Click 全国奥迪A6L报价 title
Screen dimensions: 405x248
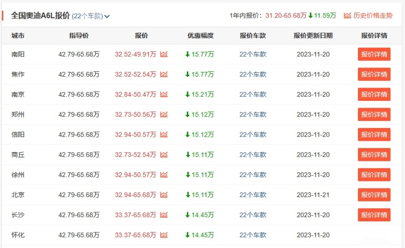pos(40,16)
